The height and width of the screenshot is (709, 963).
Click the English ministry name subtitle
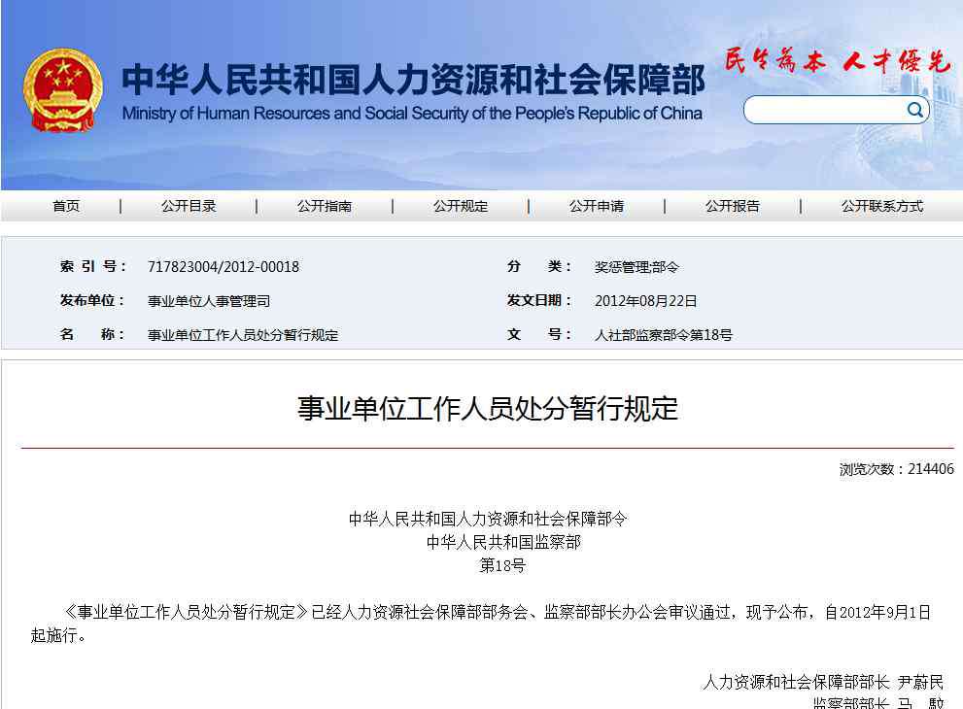tap(412, 114)
